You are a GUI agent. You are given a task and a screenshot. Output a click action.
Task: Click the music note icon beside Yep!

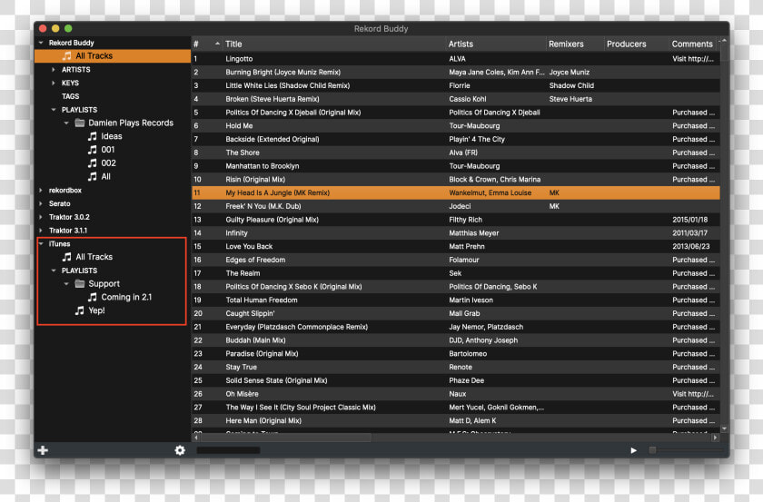[x=79, y=310]
